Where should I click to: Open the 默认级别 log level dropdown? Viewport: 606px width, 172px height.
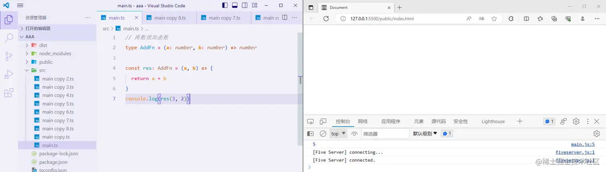click(x=425, y=134)
